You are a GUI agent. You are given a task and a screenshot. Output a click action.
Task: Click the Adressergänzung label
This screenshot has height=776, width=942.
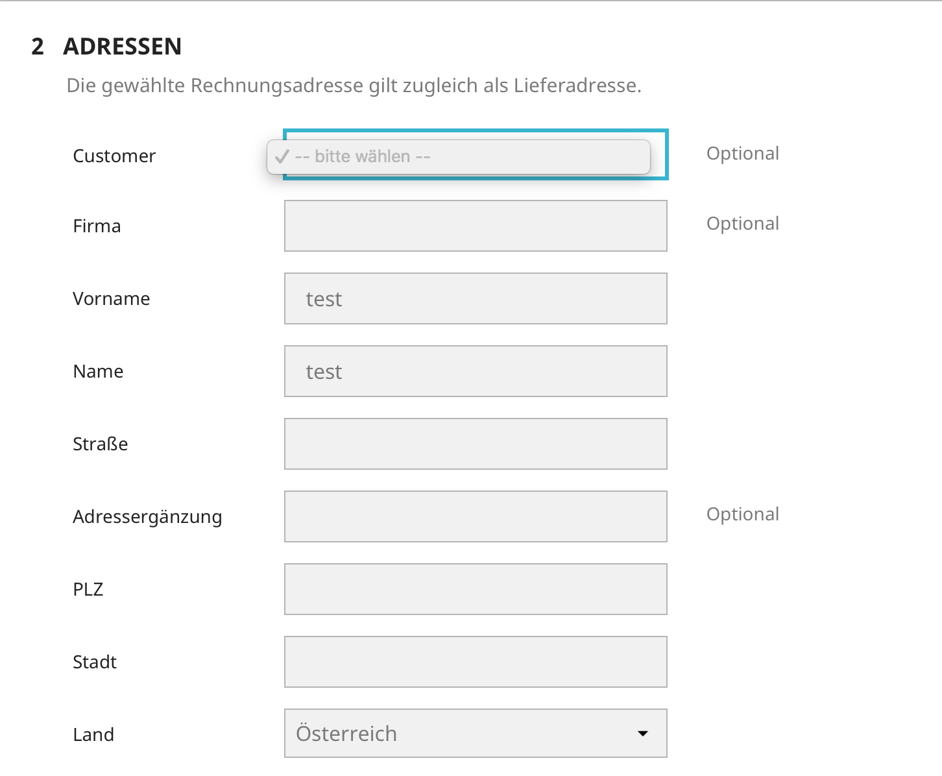point(147,517)
